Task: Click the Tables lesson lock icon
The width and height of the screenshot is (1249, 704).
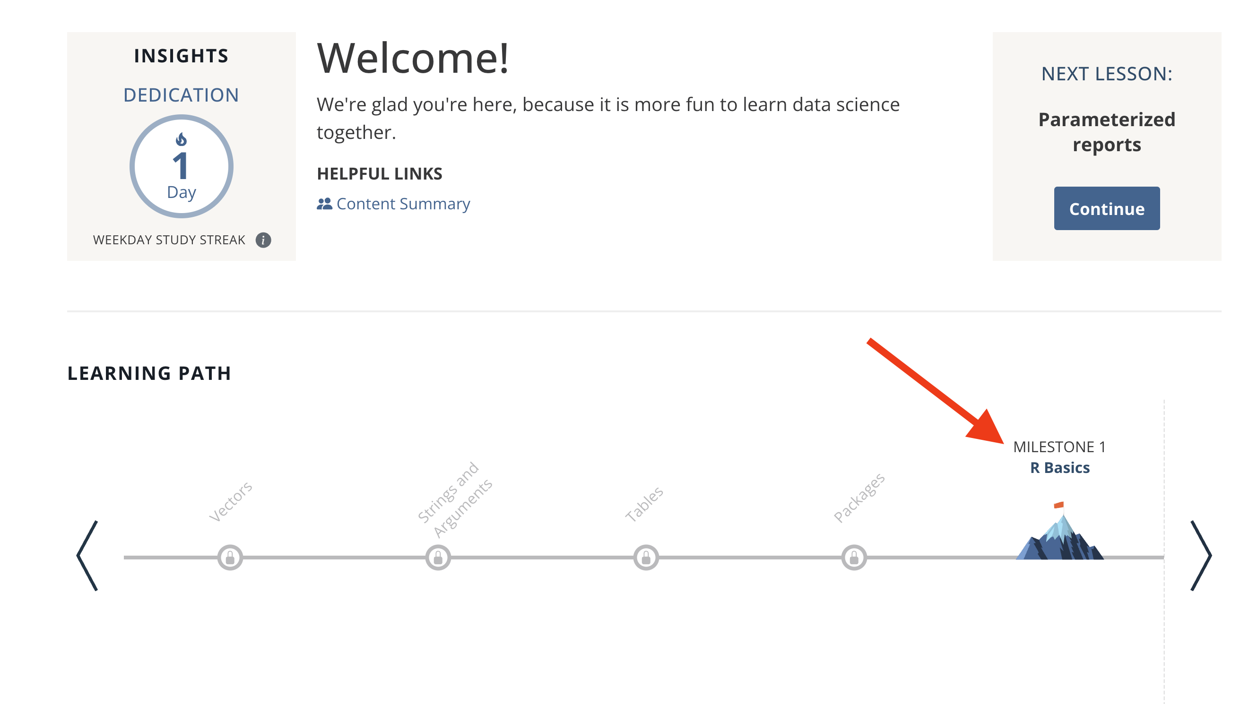Action: [646, 558]
